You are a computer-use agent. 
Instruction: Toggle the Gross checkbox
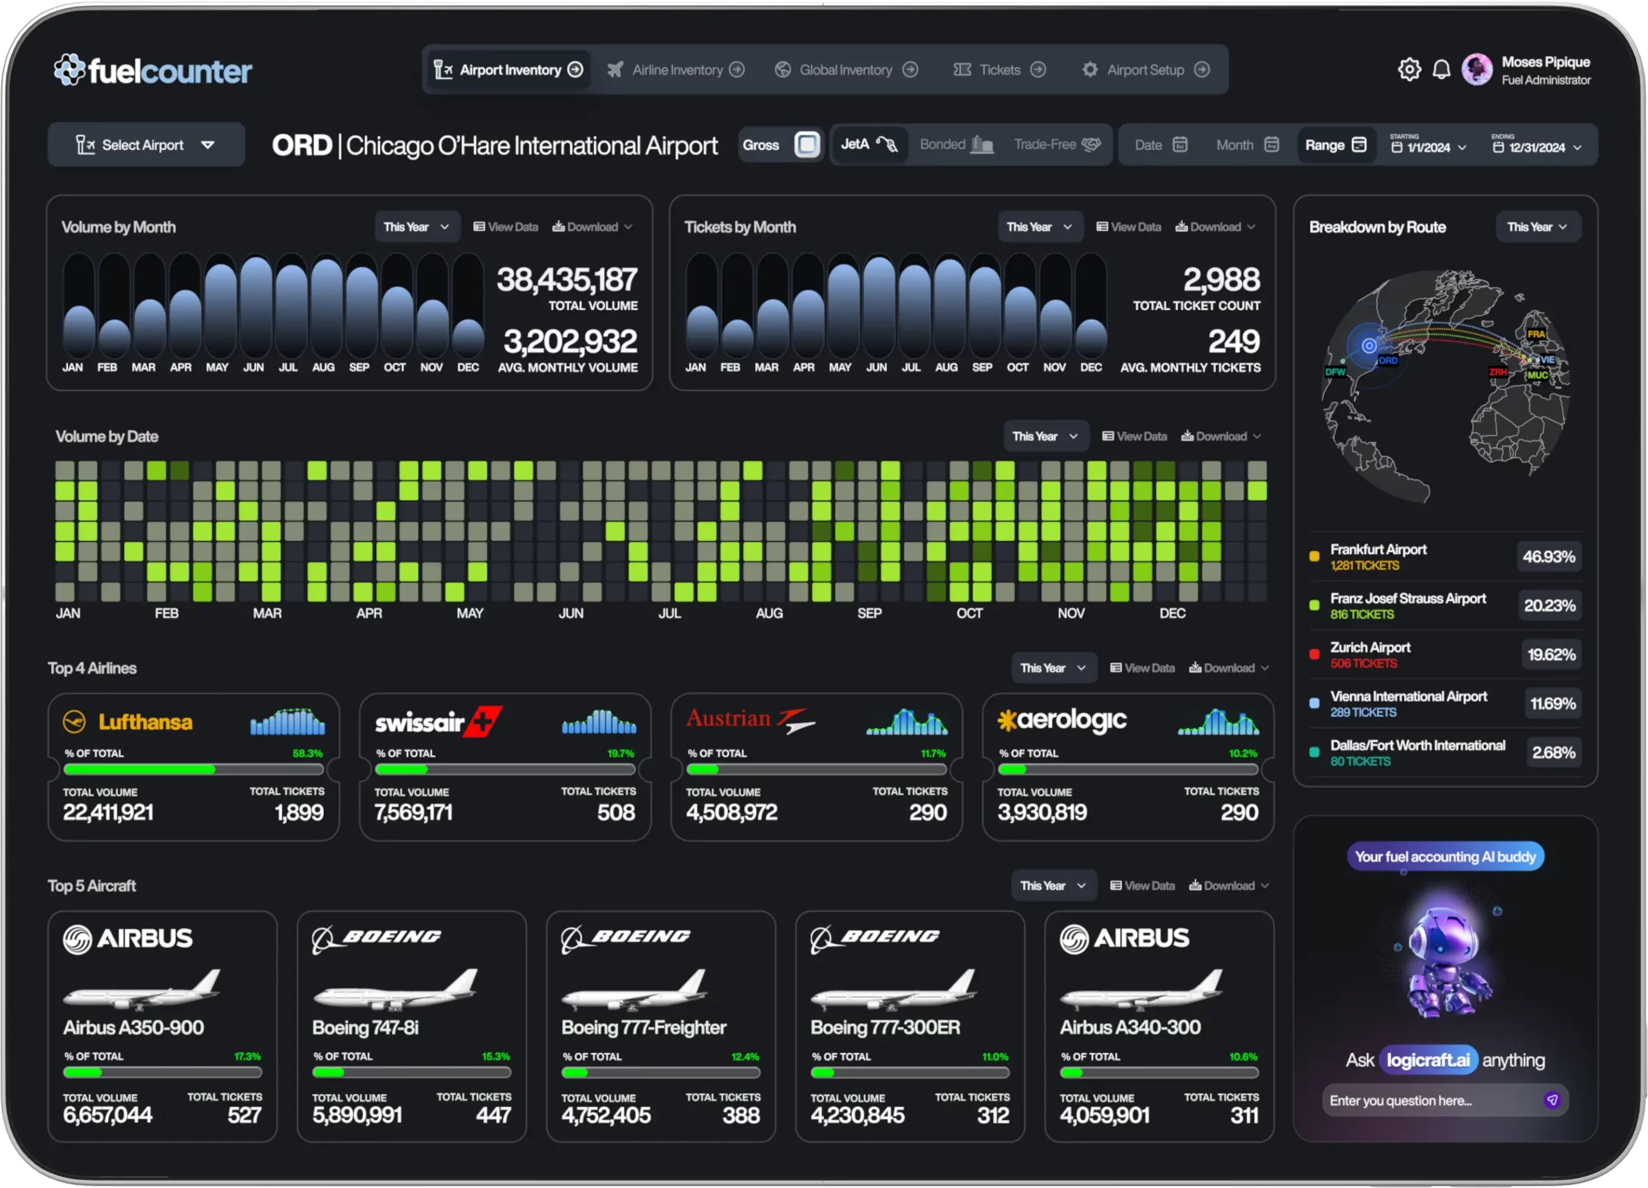point(807,145)
